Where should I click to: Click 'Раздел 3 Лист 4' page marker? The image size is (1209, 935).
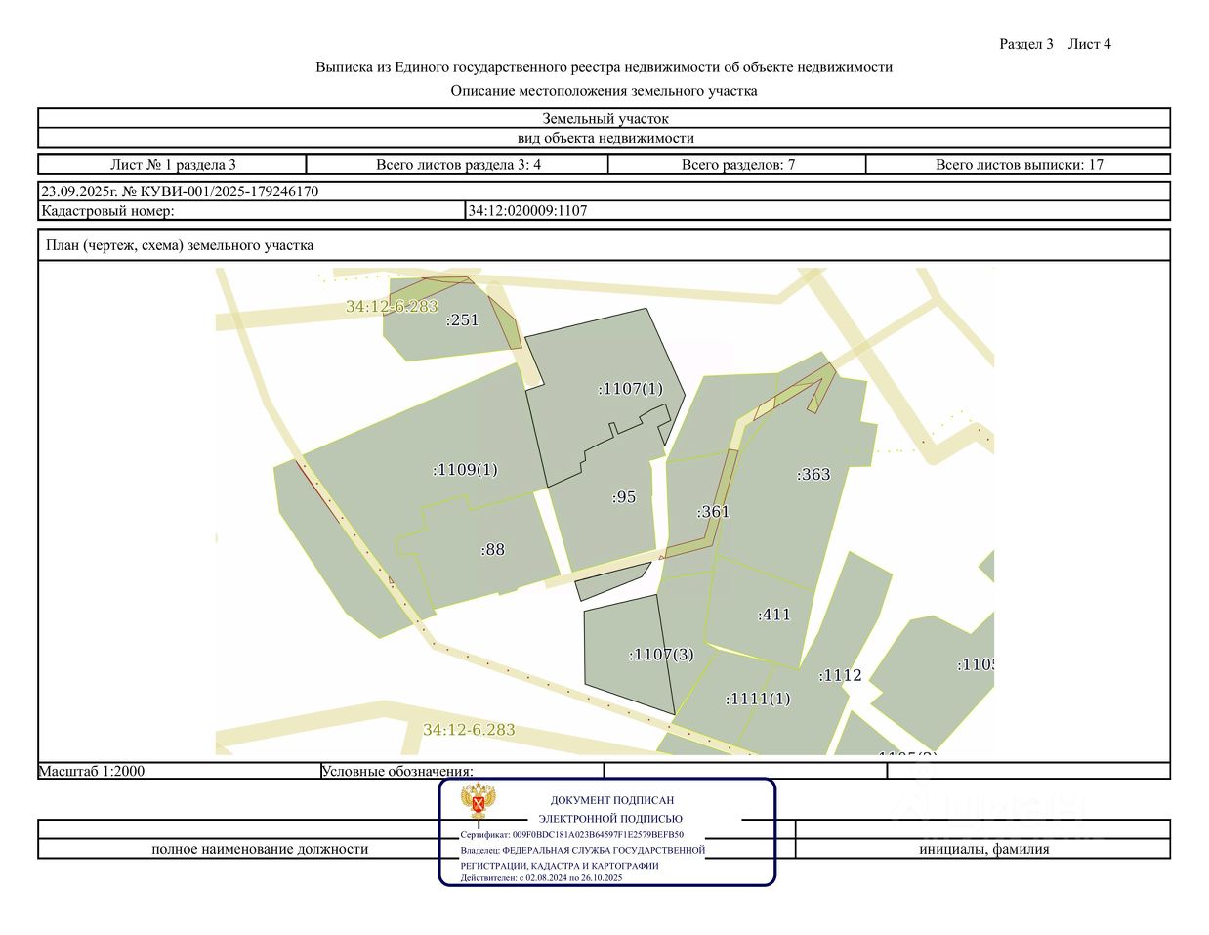(x=1055, y=44)
